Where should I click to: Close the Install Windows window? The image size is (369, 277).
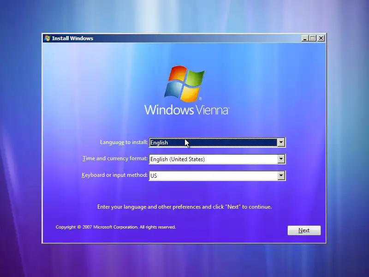321,38
